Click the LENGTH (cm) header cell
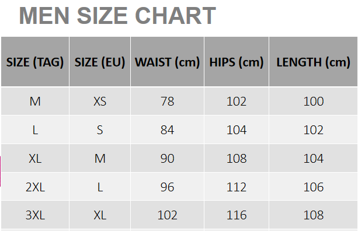The image size is (358, 231). 313,62
